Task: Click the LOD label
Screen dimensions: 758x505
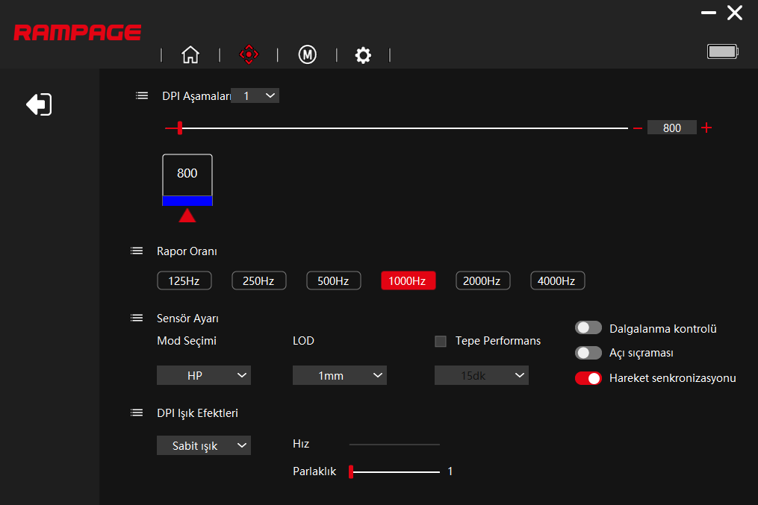Action: click(x=304, y=341)
